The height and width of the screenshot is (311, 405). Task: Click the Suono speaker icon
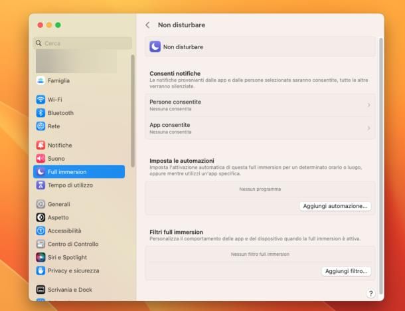coord(40,158)
